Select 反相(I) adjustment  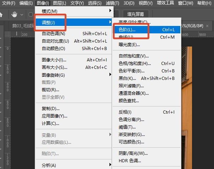coord(147,112)
